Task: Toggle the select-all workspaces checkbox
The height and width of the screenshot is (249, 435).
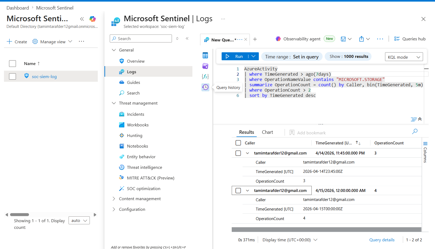Action: coord(12,63)
